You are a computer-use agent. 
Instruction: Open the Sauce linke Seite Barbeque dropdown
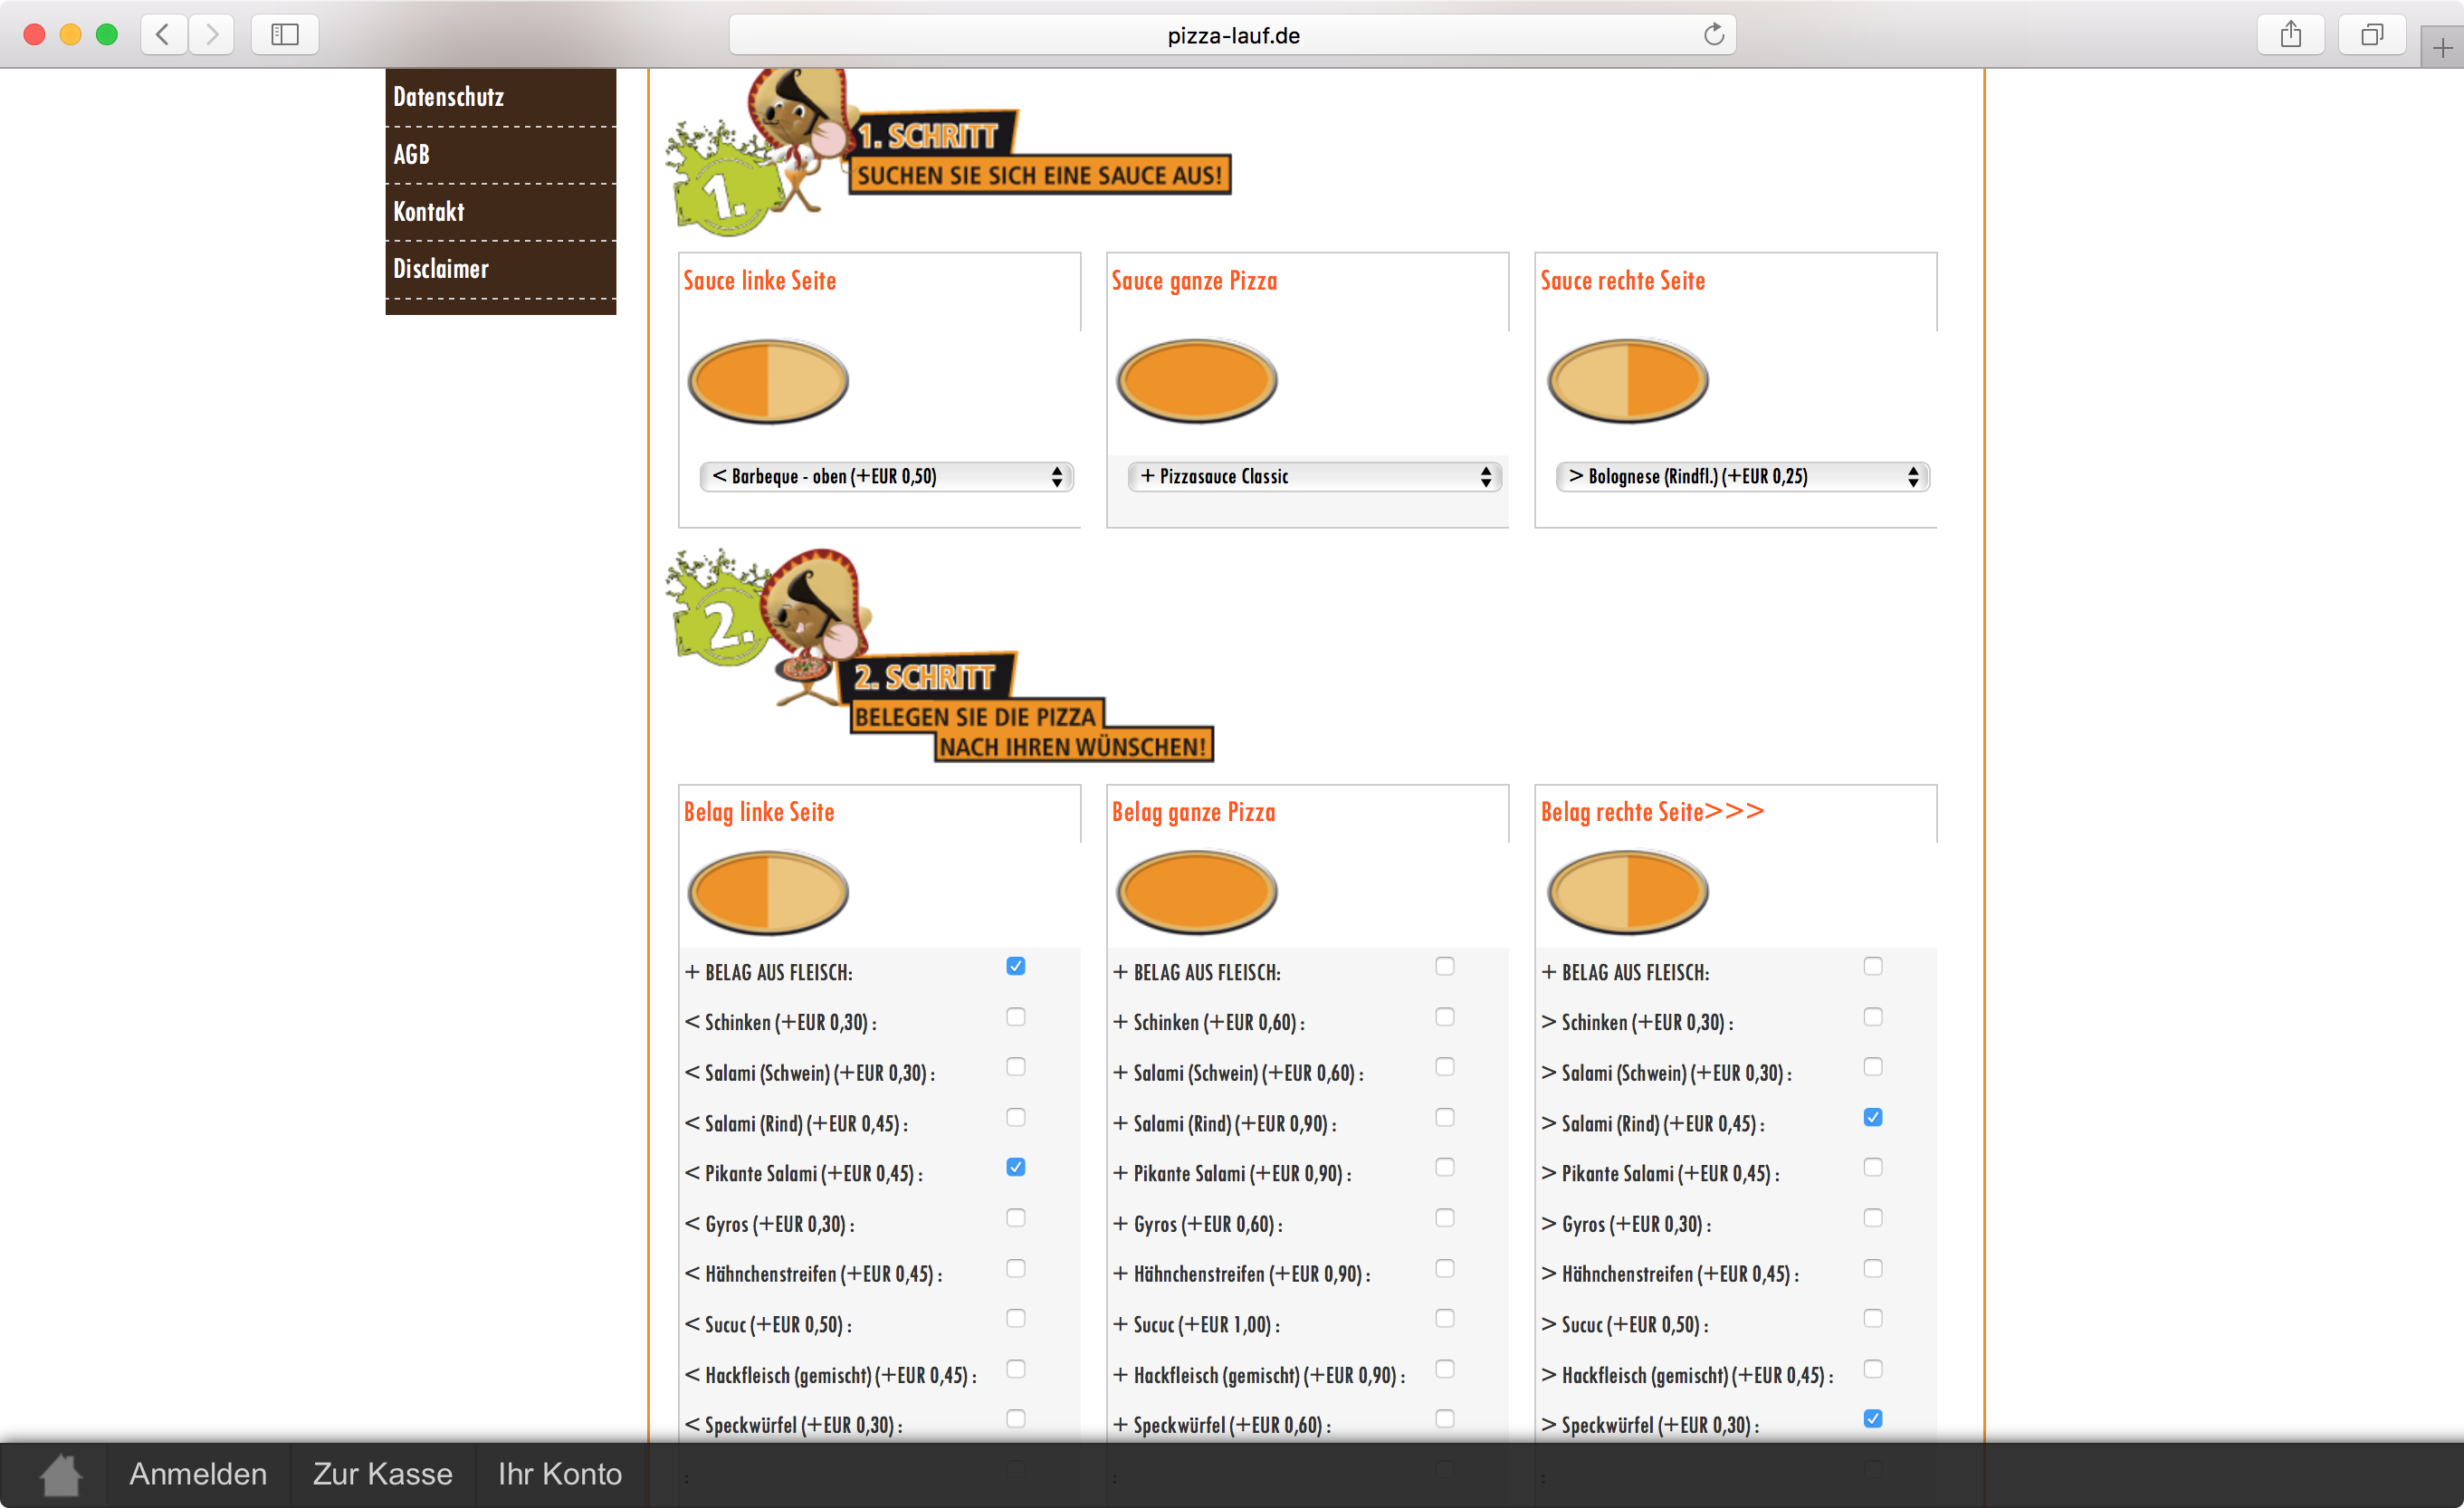886,476
